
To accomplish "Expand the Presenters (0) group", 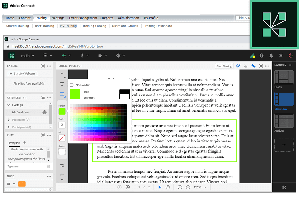I will coord(9,120).
